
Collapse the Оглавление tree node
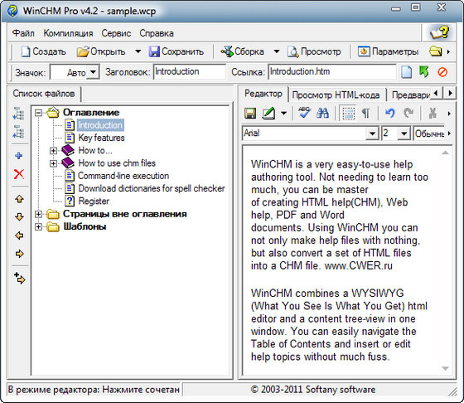(x=38, y=113)
